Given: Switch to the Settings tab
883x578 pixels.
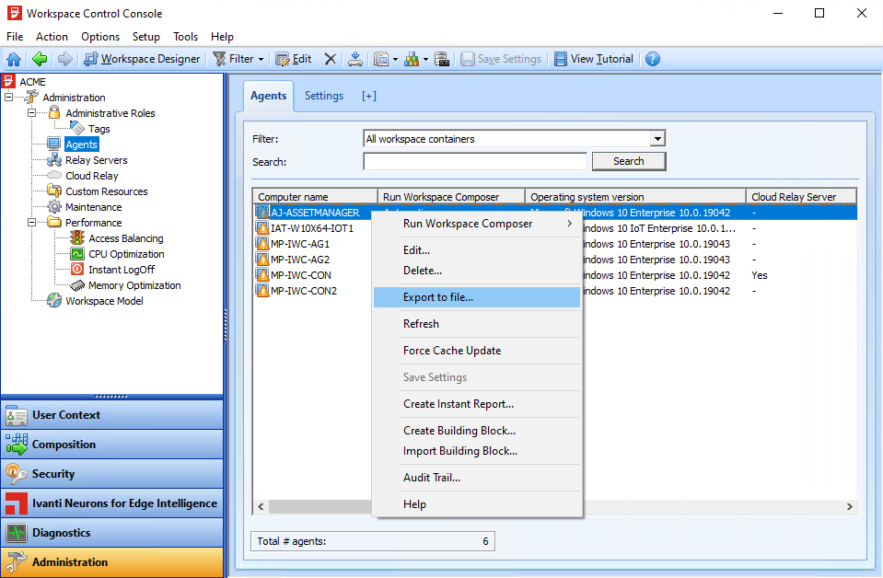Looking at the screenshot, I should [324, 96].
